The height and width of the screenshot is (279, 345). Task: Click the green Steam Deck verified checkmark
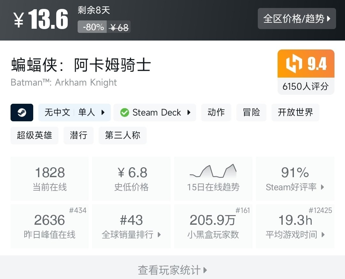tap(125, 113)
